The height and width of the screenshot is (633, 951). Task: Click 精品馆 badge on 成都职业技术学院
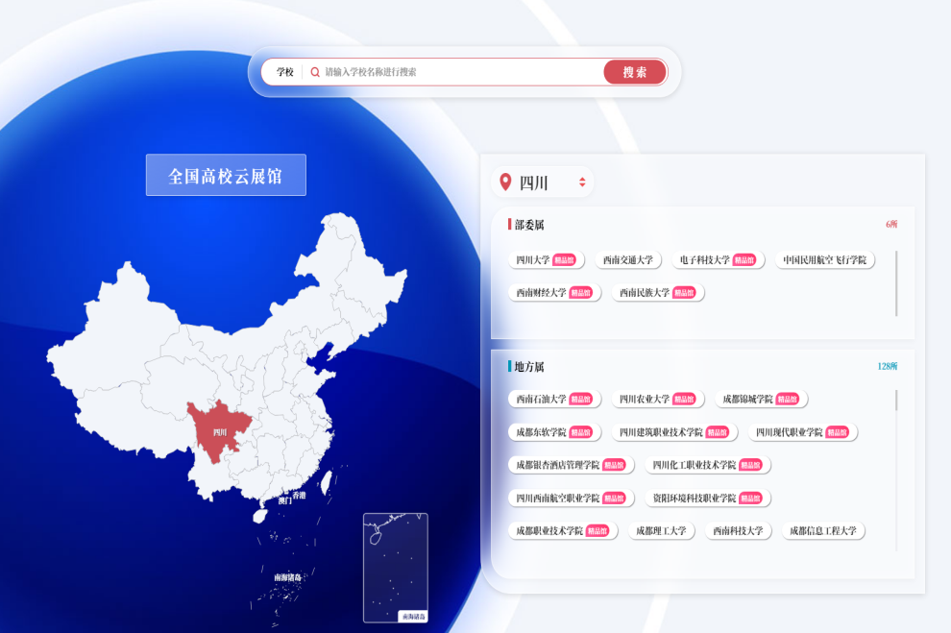[597, 530]
